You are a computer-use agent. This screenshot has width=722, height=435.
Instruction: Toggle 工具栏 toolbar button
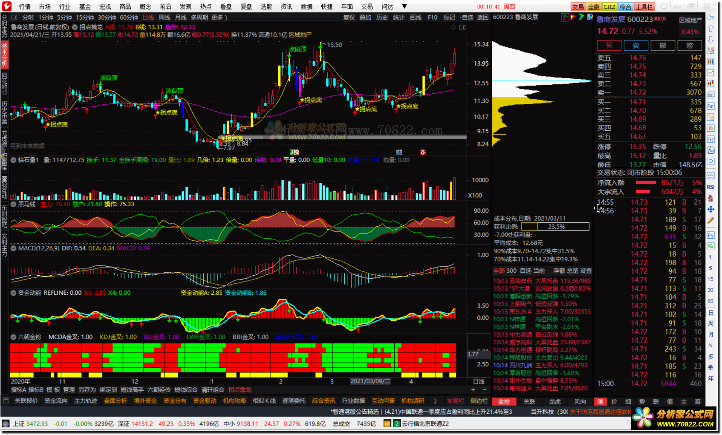coord(644,7)
